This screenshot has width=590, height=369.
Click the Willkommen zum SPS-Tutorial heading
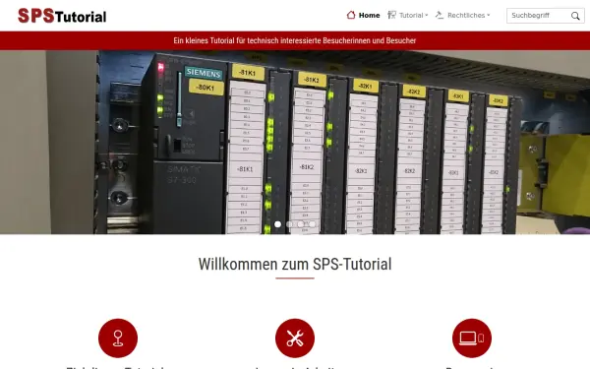[x=295, y=264]
